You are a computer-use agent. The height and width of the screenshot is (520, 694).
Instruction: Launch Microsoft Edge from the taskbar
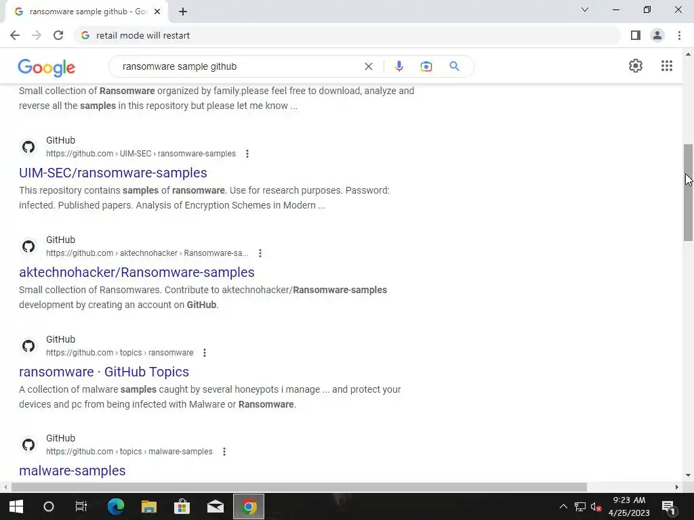coord(116,506)
